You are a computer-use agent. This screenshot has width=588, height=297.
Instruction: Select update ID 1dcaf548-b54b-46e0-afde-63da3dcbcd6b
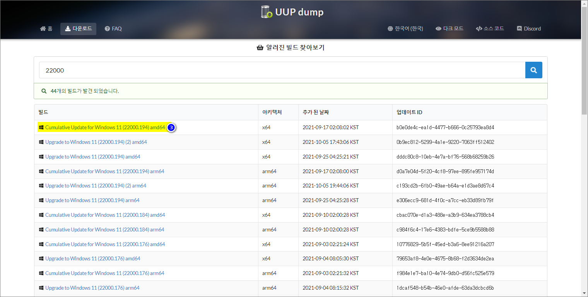coord(445,288)
